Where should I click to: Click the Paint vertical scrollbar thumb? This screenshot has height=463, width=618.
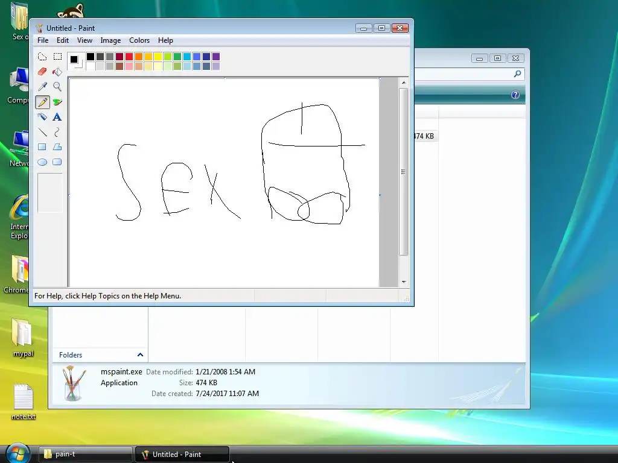[403, 172]
